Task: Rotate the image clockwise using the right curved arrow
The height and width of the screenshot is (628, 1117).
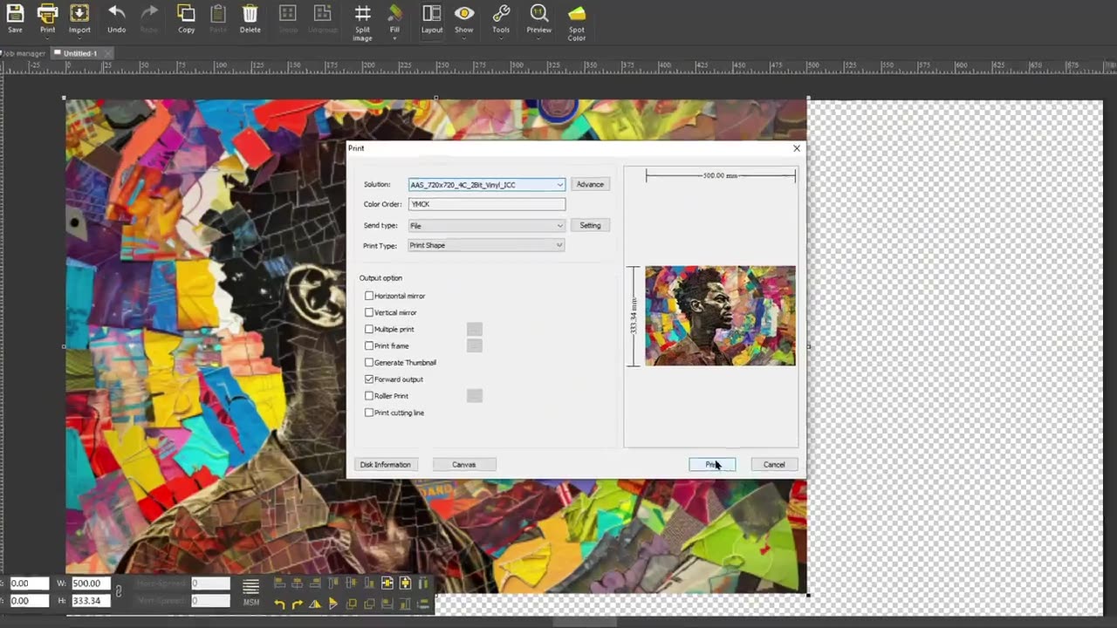Action: (298, 604)
